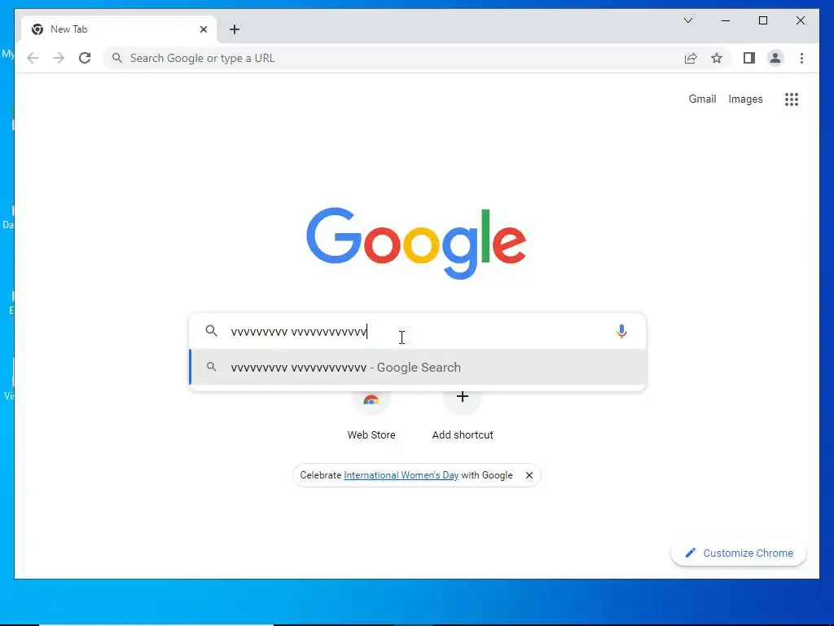Close the New Tab tab
The height and width of the screenshot is (626, 834).
point(203,29)
